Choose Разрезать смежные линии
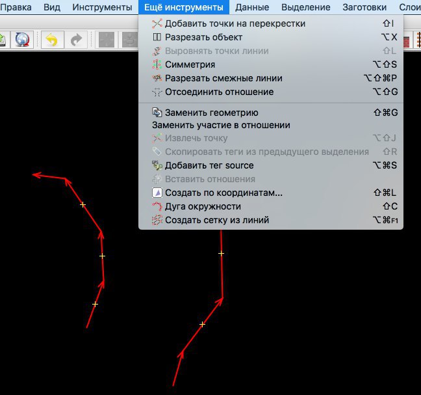This screenshot has width=421, height=395. coord(271,78)
